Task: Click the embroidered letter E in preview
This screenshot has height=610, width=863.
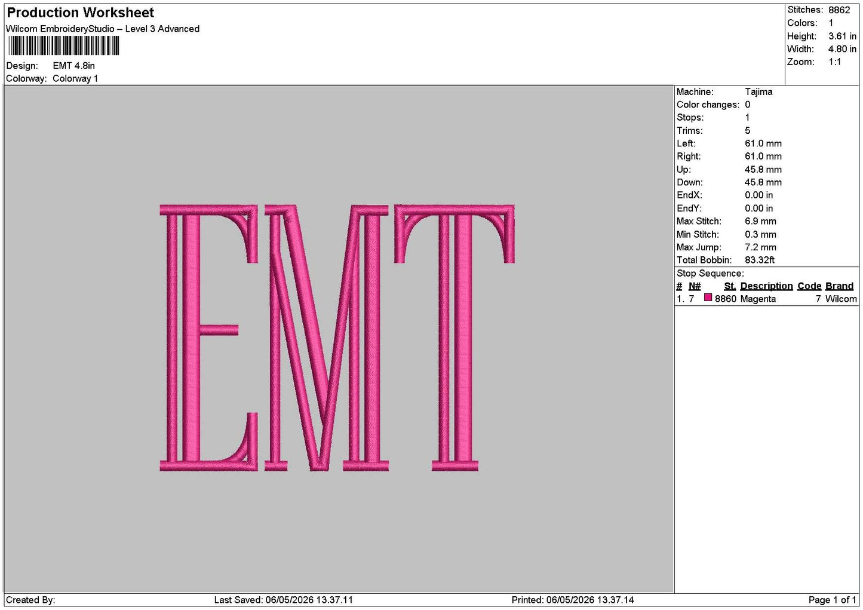Action: [x=208, y=338]
